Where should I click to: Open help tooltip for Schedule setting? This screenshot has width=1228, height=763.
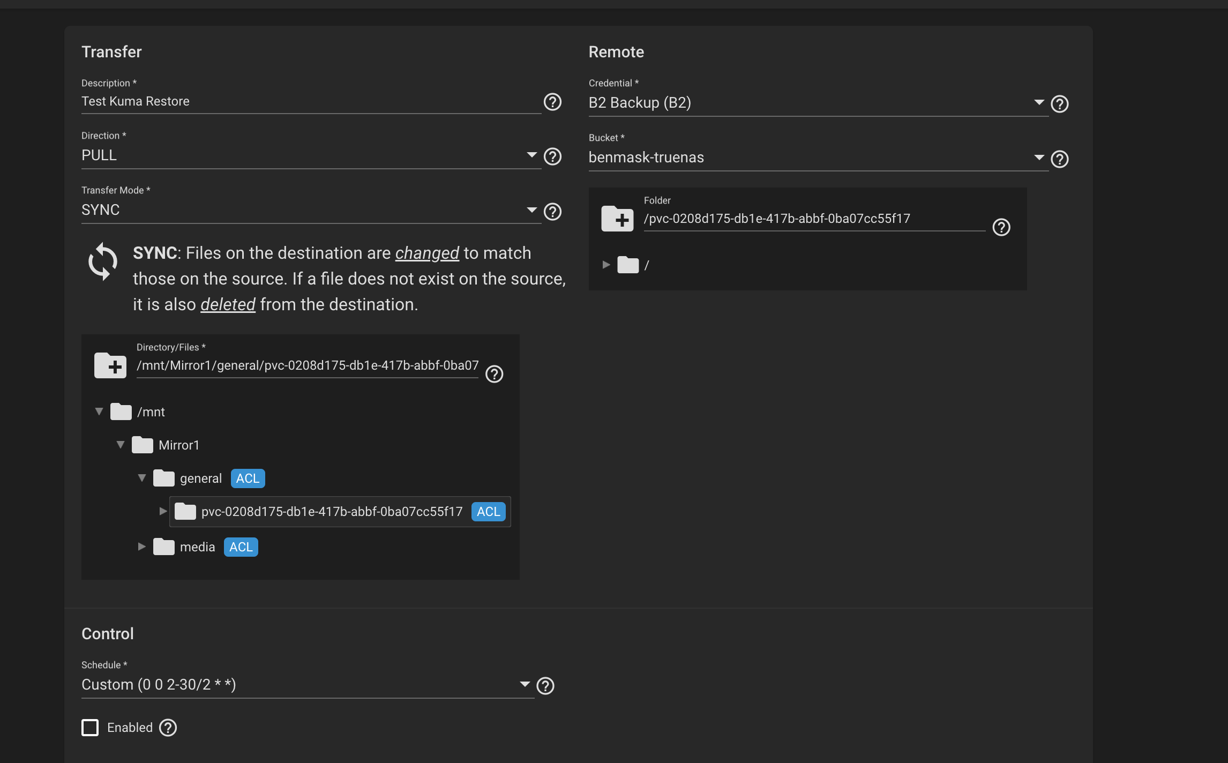click(x=546, y=685)
